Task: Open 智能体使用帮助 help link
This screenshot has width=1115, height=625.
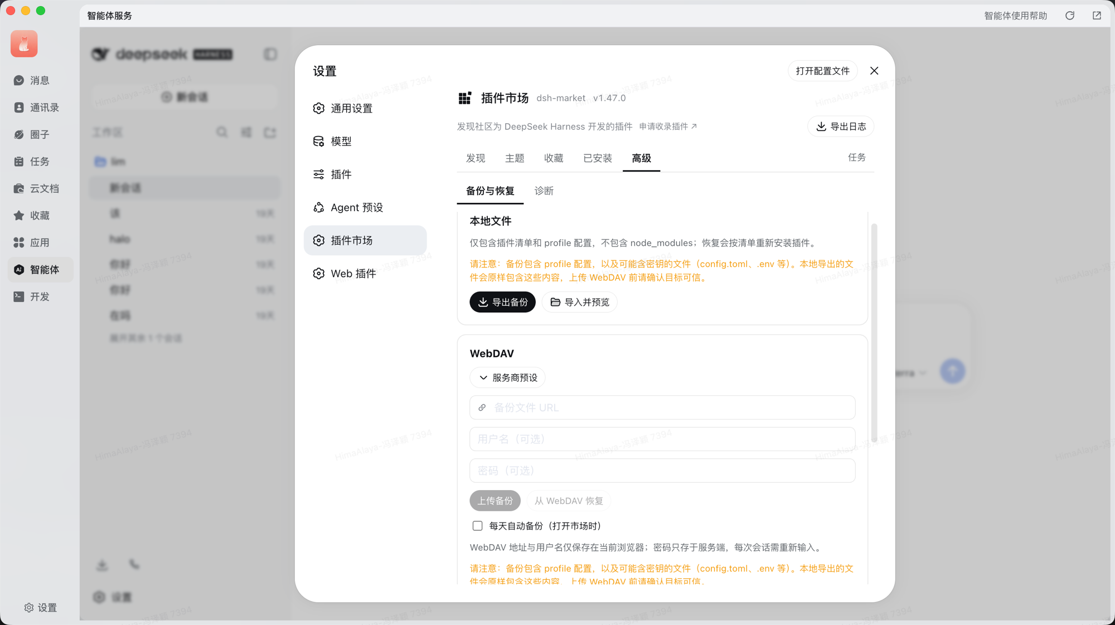Action: 1015,16
